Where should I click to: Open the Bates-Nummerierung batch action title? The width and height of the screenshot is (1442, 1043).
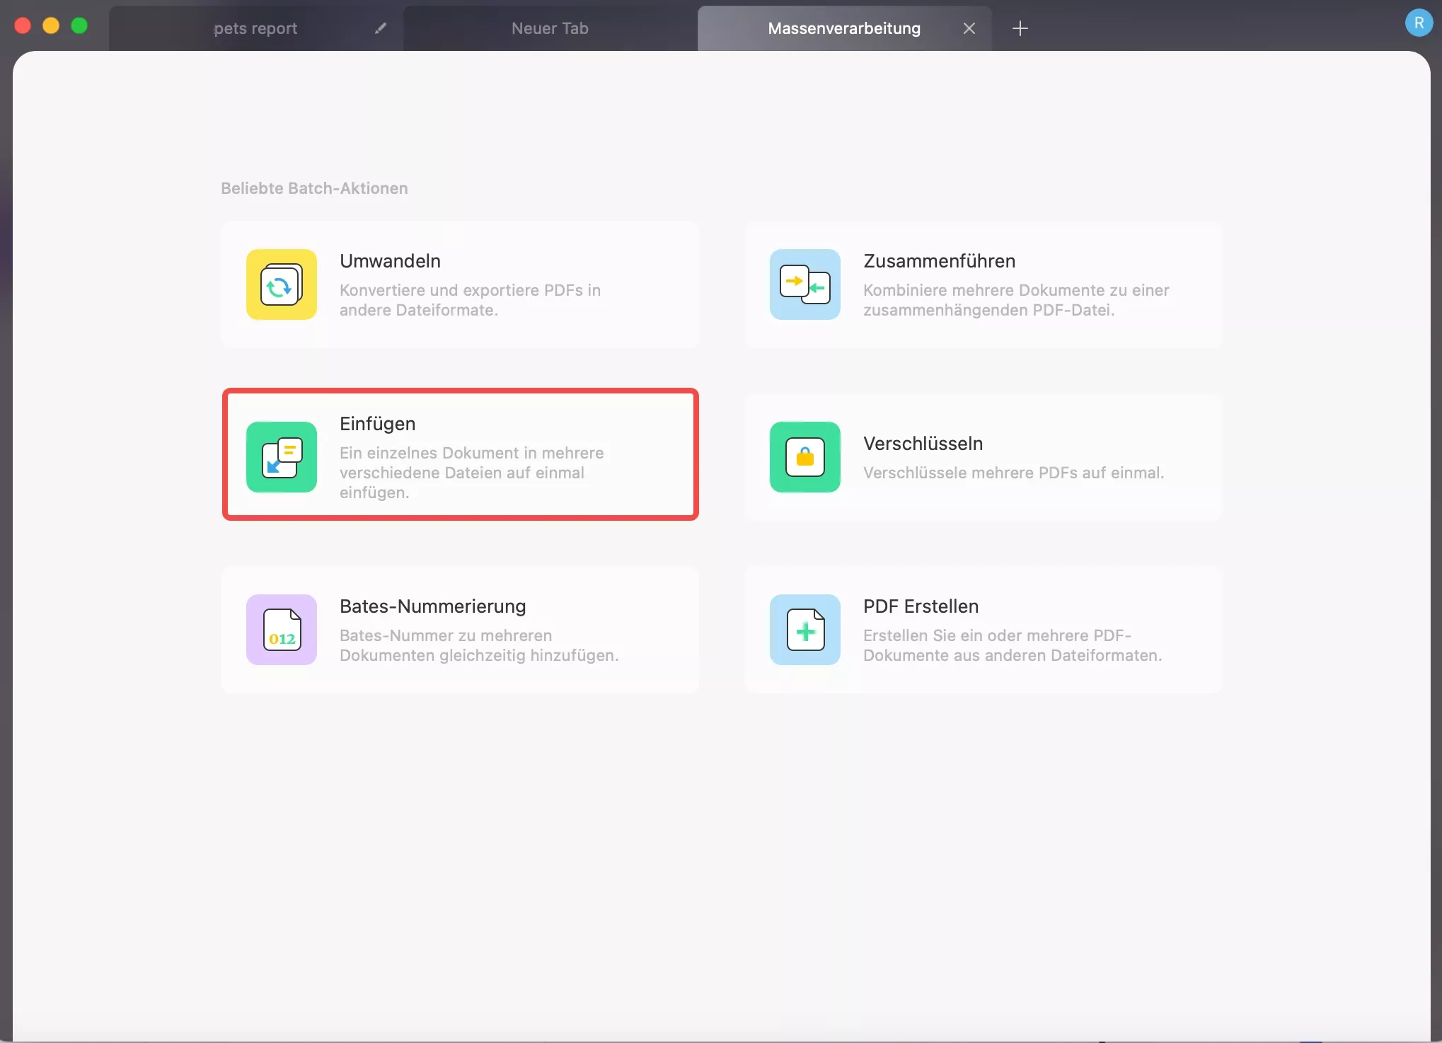[432, 606]
